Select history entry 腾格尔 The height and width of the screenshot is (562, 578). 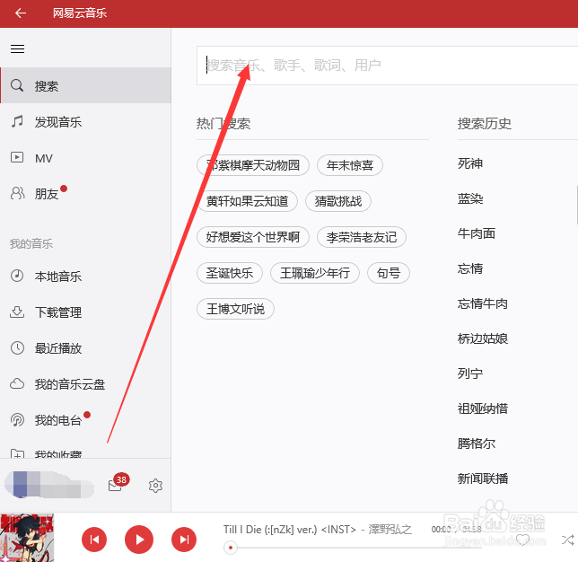[x=477, y=443]
